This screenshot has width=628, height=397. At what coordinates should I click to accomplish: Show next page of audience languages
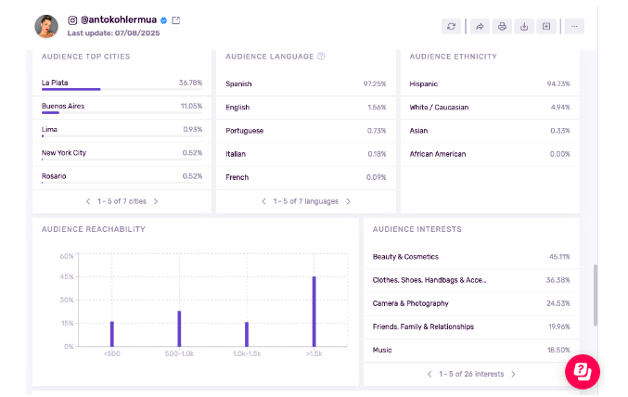coord(349,200)
